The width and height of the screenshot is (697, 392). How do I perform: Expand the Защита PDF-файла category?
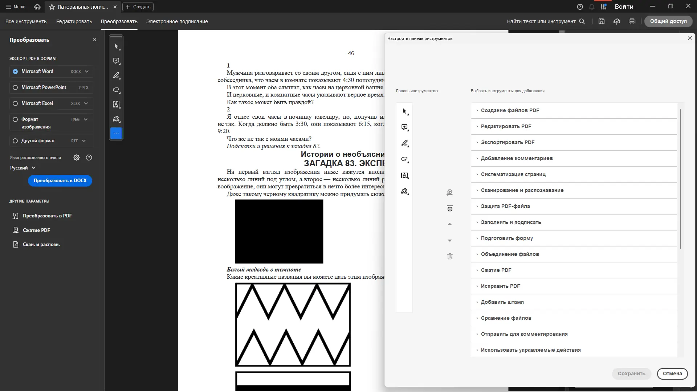click(x=505, y=206)
